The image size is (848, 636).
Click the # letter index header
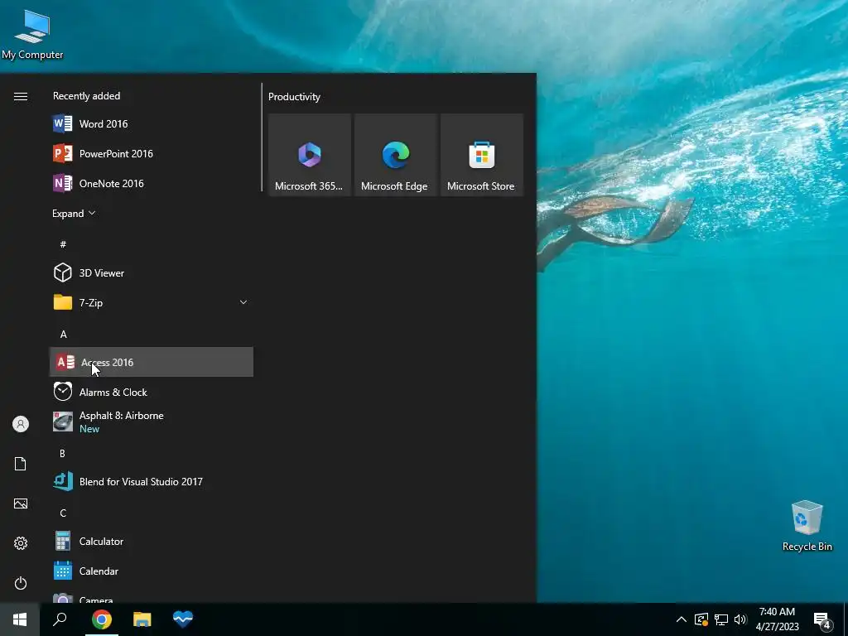[63, 244]
